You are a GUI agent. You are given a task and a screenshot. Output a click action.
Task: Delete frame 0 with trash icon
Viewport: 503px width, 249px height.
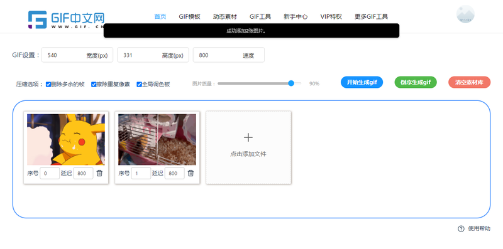99,173
